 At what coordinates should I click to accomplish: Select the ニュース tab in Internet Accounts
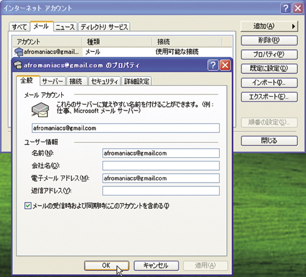coord(65,27)
